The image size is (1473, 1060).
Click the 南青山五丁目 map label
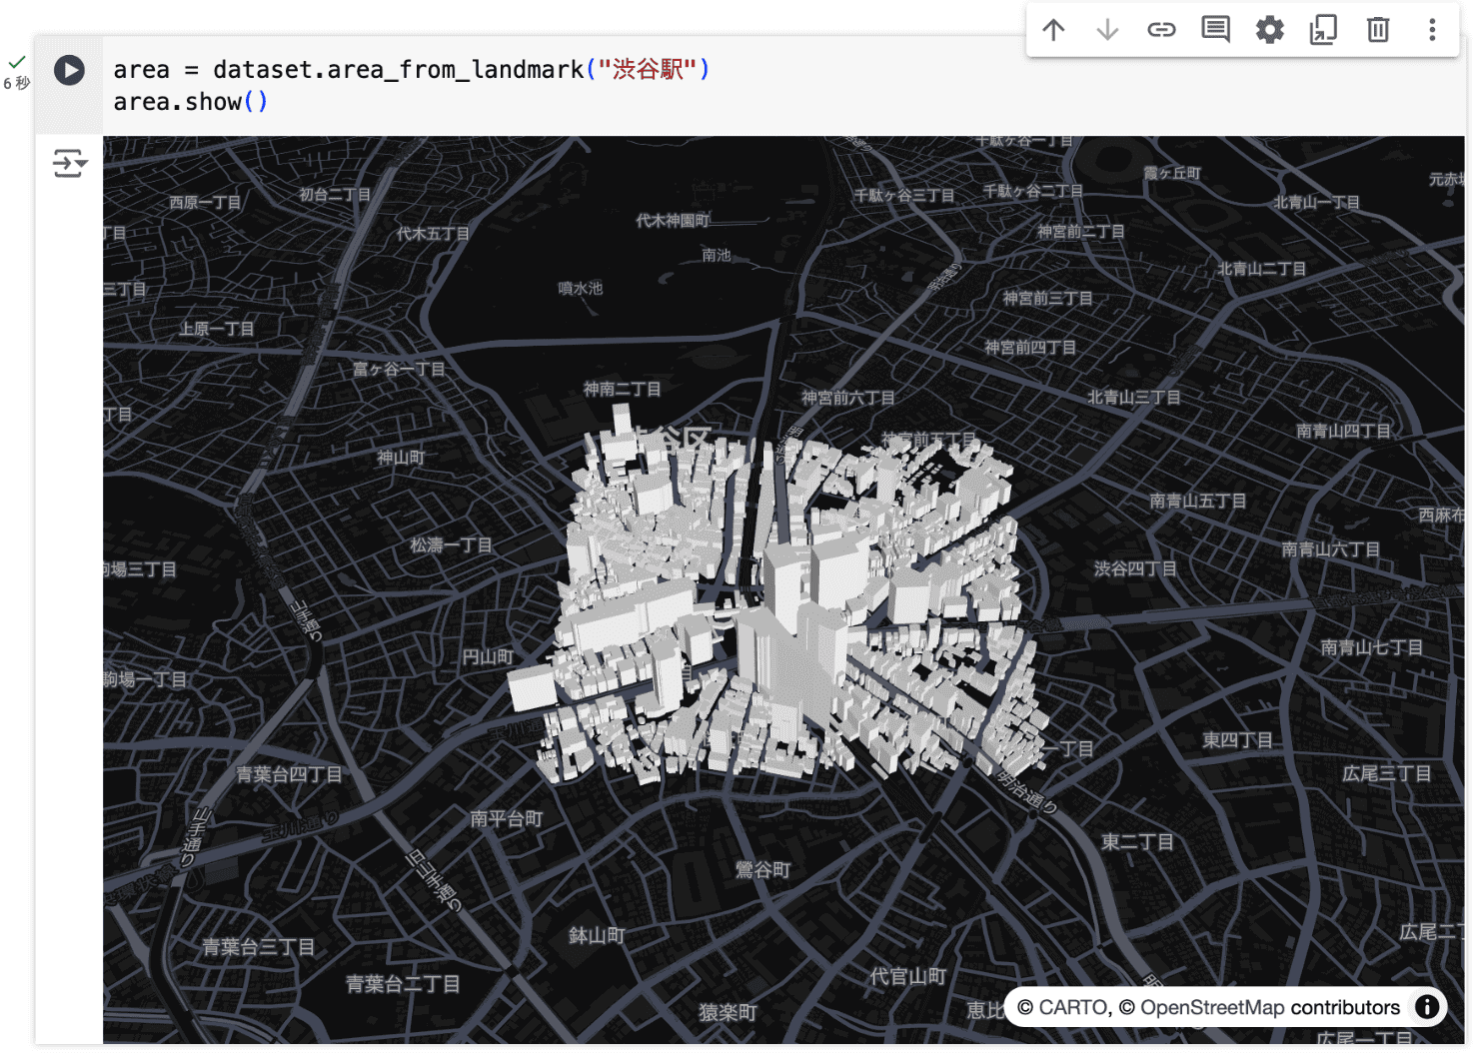point(1197,501)
